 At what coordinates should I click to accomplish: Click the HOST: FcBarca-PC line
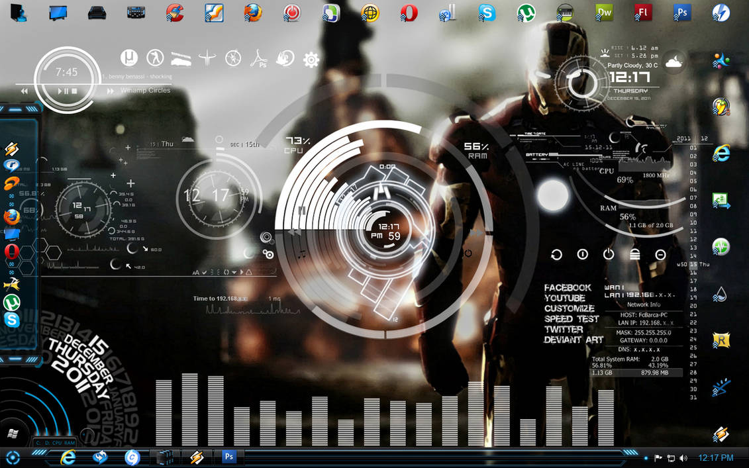coord(644,315)
